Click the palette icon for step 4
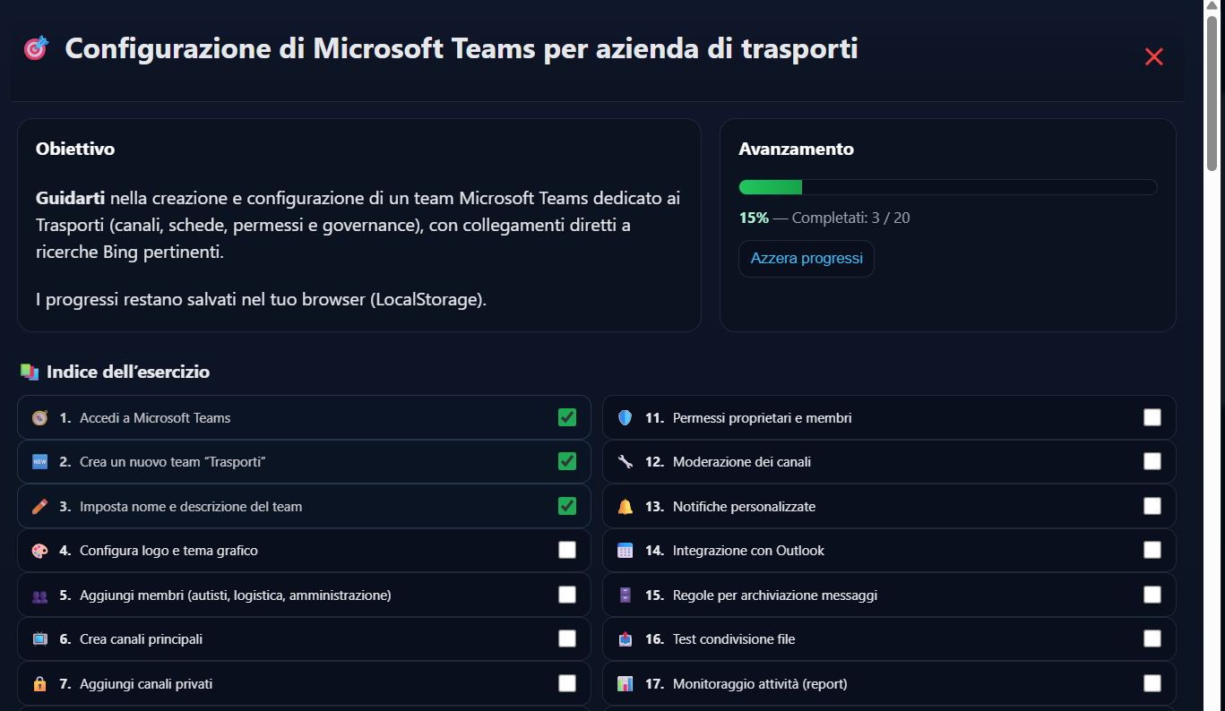Viewport: 1225px width, 711px height. (x=39, y=551)
